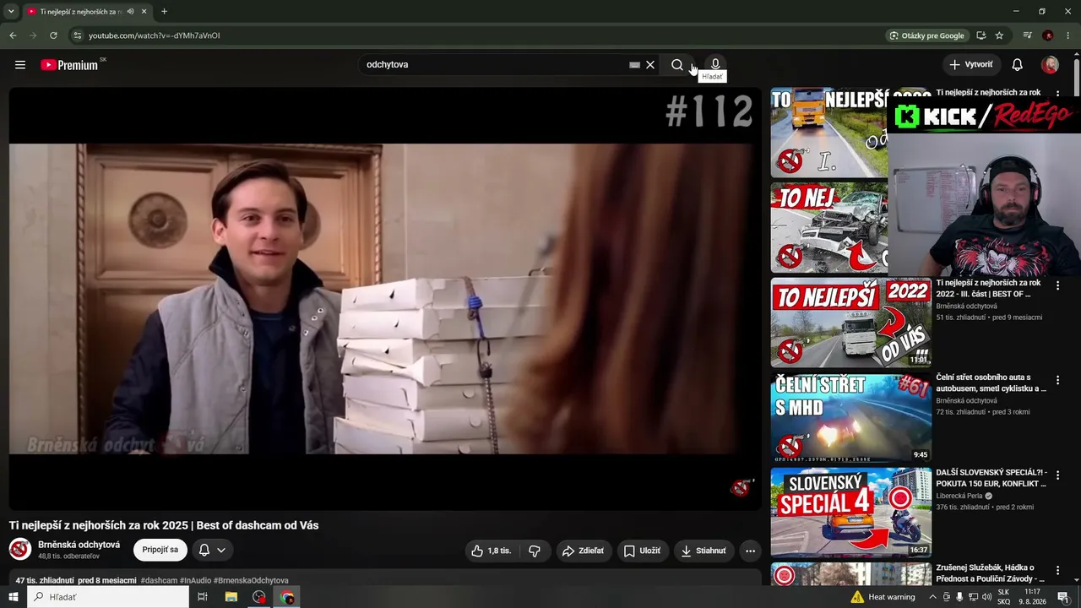Open options menu for 'Čelní střet' video

pyautogui.click(x=1057, y=381)
